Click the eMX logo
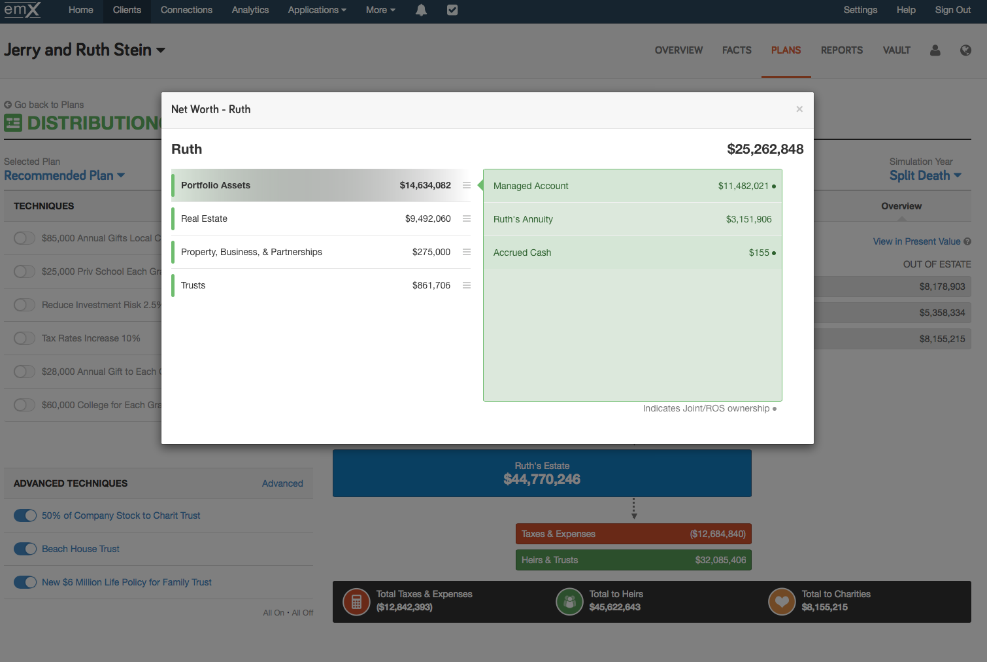 pyautogui.click(x=22, y=10)
